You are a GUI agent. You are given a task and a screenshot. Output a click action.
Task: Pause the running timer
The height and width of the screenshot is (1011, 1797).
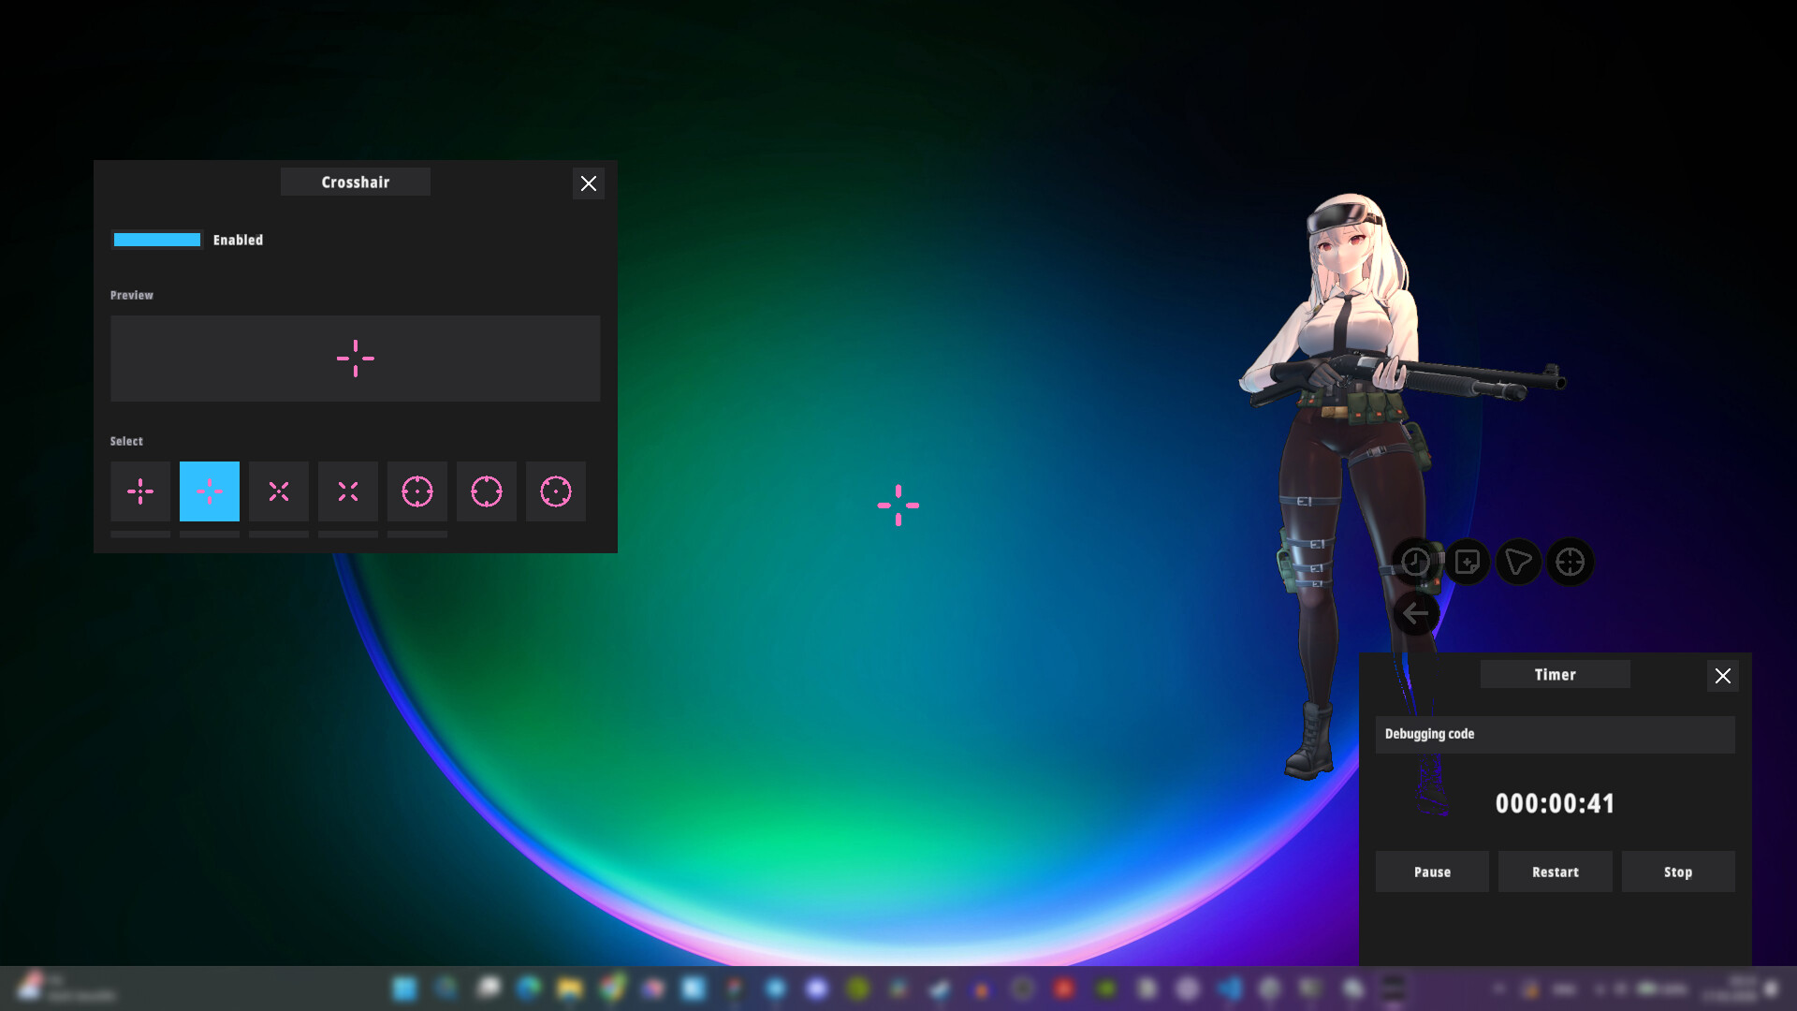tap(1432, 872)
